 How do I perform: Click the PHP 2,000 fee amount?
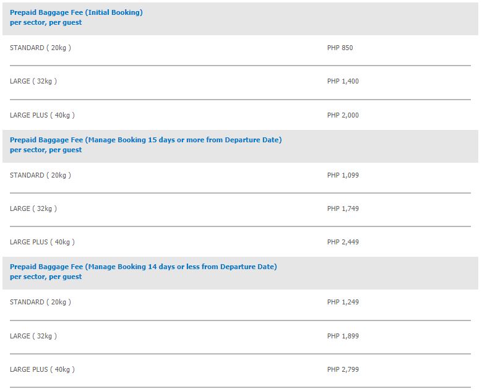tap(343, 115)
